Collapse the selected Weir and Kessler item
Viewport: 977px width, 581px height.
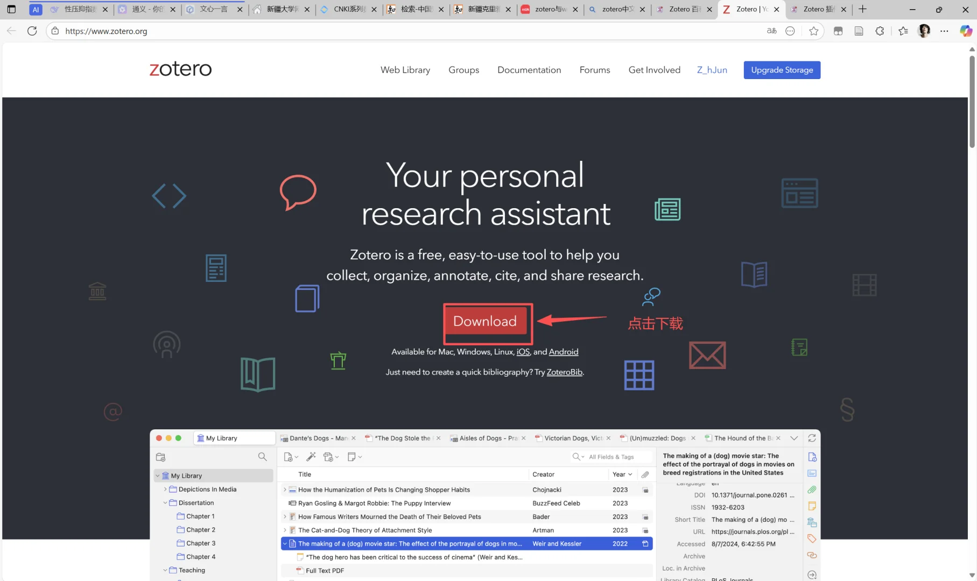click(x=285, y=544)
